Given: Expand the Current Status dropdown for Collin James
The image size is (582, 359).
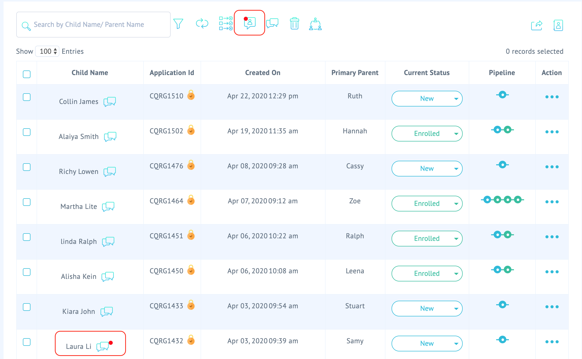Looking at the screenshot, I should (x=456, y=99).
